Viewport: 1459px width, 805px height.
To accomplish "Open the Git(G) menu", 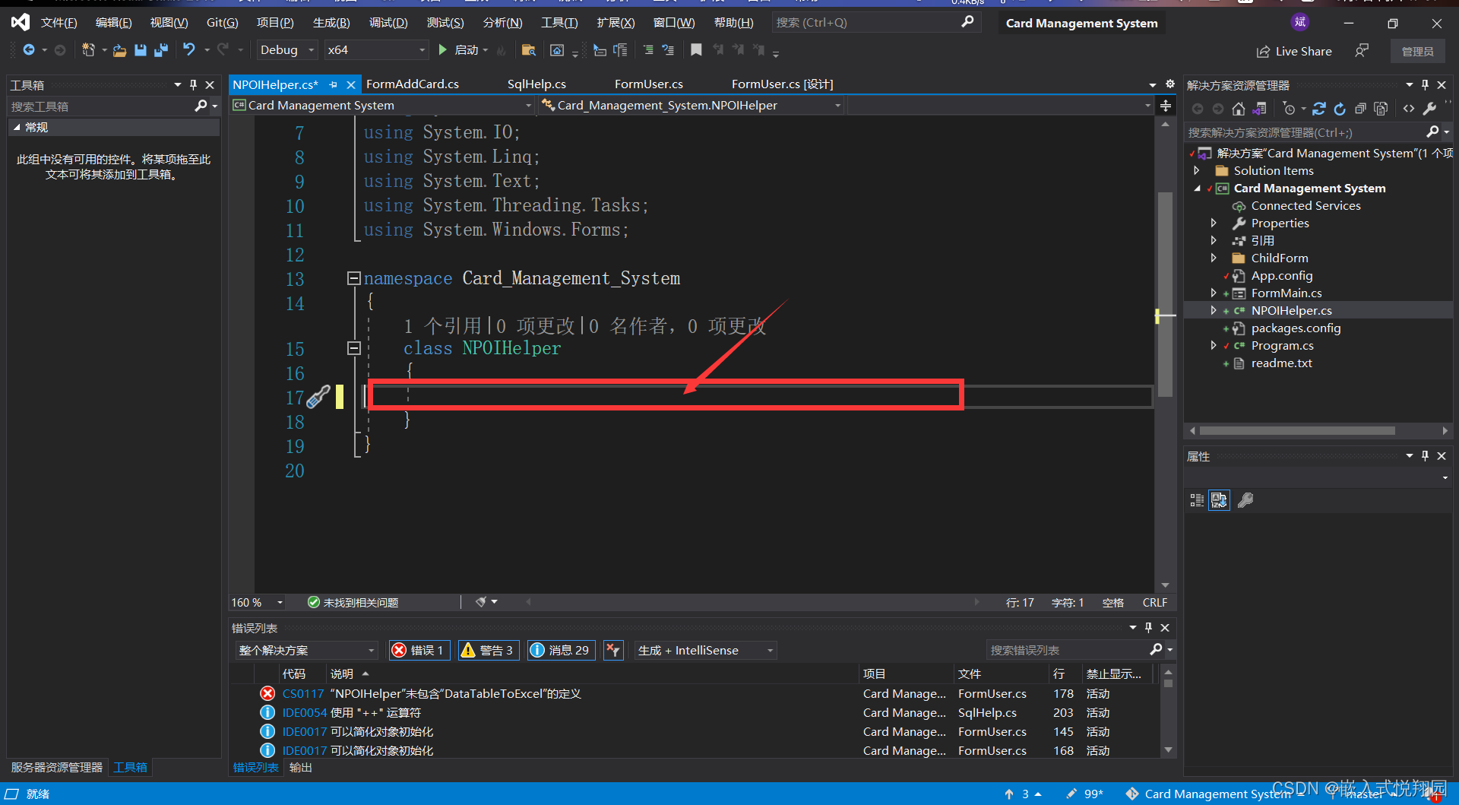I will pyautogui.click(x=221, y=22).
